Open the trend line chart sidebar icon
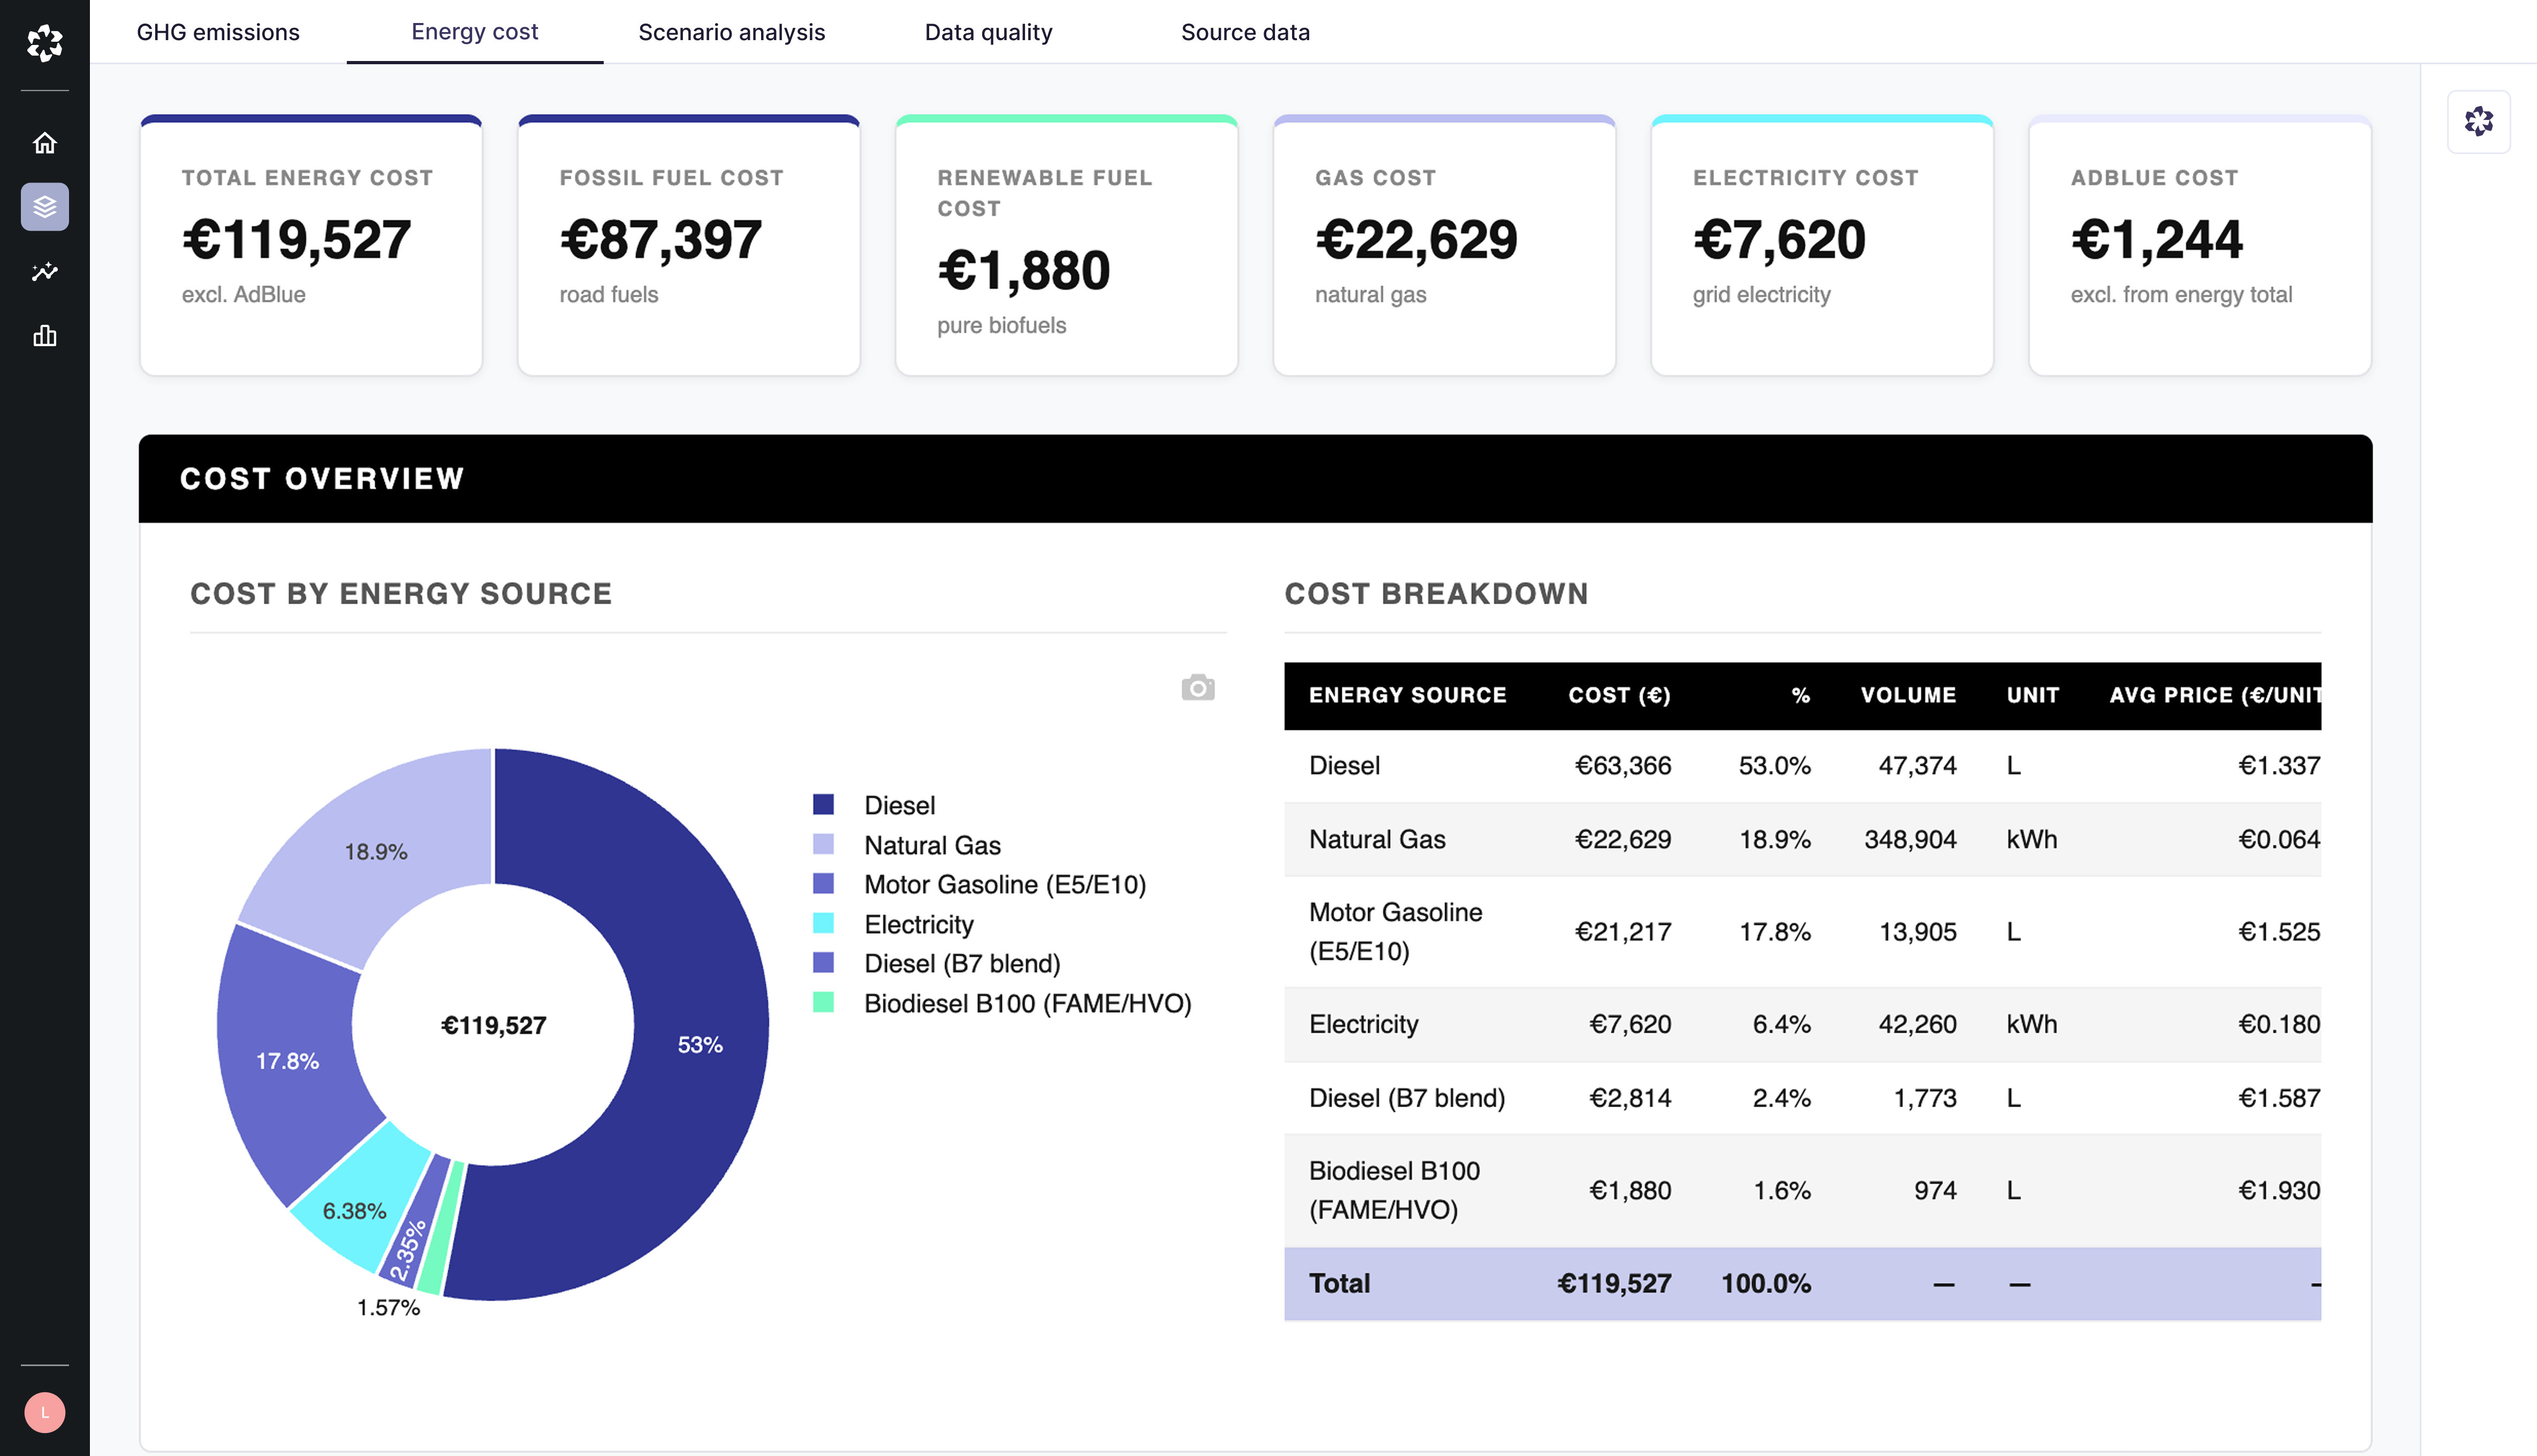 [x=44, y=272]
